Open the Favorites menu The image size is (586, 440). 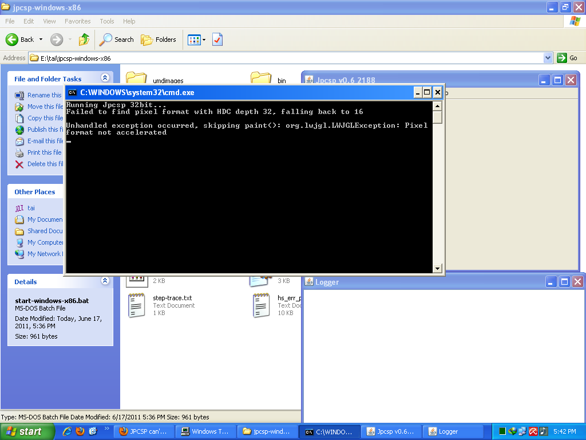pos(78,21)
